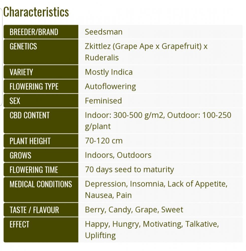This screenshot has width=246, height=251.
Task: Select the EFFECT label cell
Action: [x=41, y=230]
